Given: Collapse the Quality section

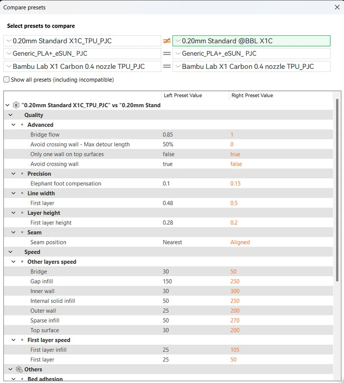Looking at the screenshot, I should [x=10, y=115].
